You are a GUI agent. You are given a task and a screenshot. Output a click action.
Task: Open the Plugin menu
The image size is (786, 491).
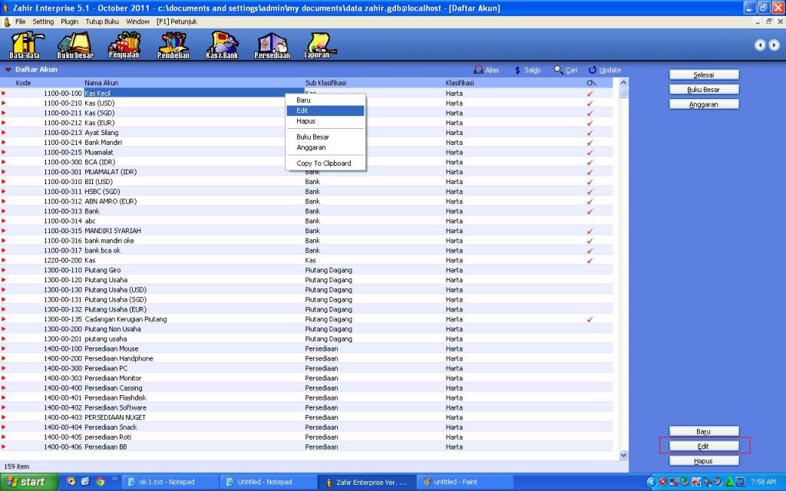70,21
